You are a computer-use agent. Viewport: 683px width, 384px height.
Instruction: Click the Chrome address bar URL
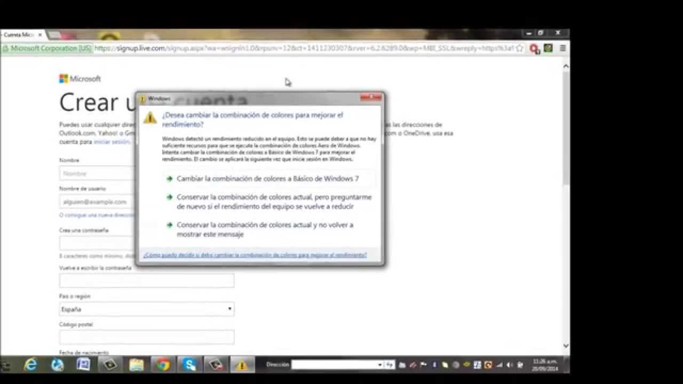pos(304,49)
